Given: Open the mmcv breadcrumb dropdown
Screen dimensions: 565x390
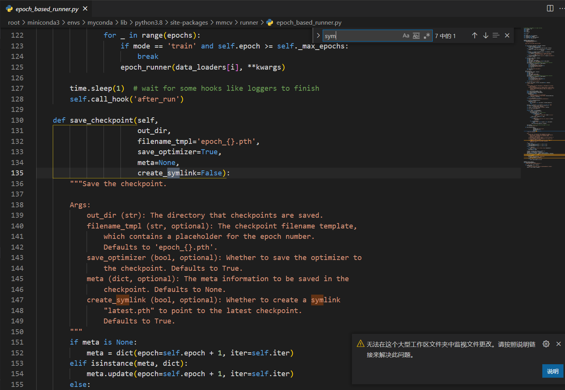Looking at the screenshot, I should [224, 22].
